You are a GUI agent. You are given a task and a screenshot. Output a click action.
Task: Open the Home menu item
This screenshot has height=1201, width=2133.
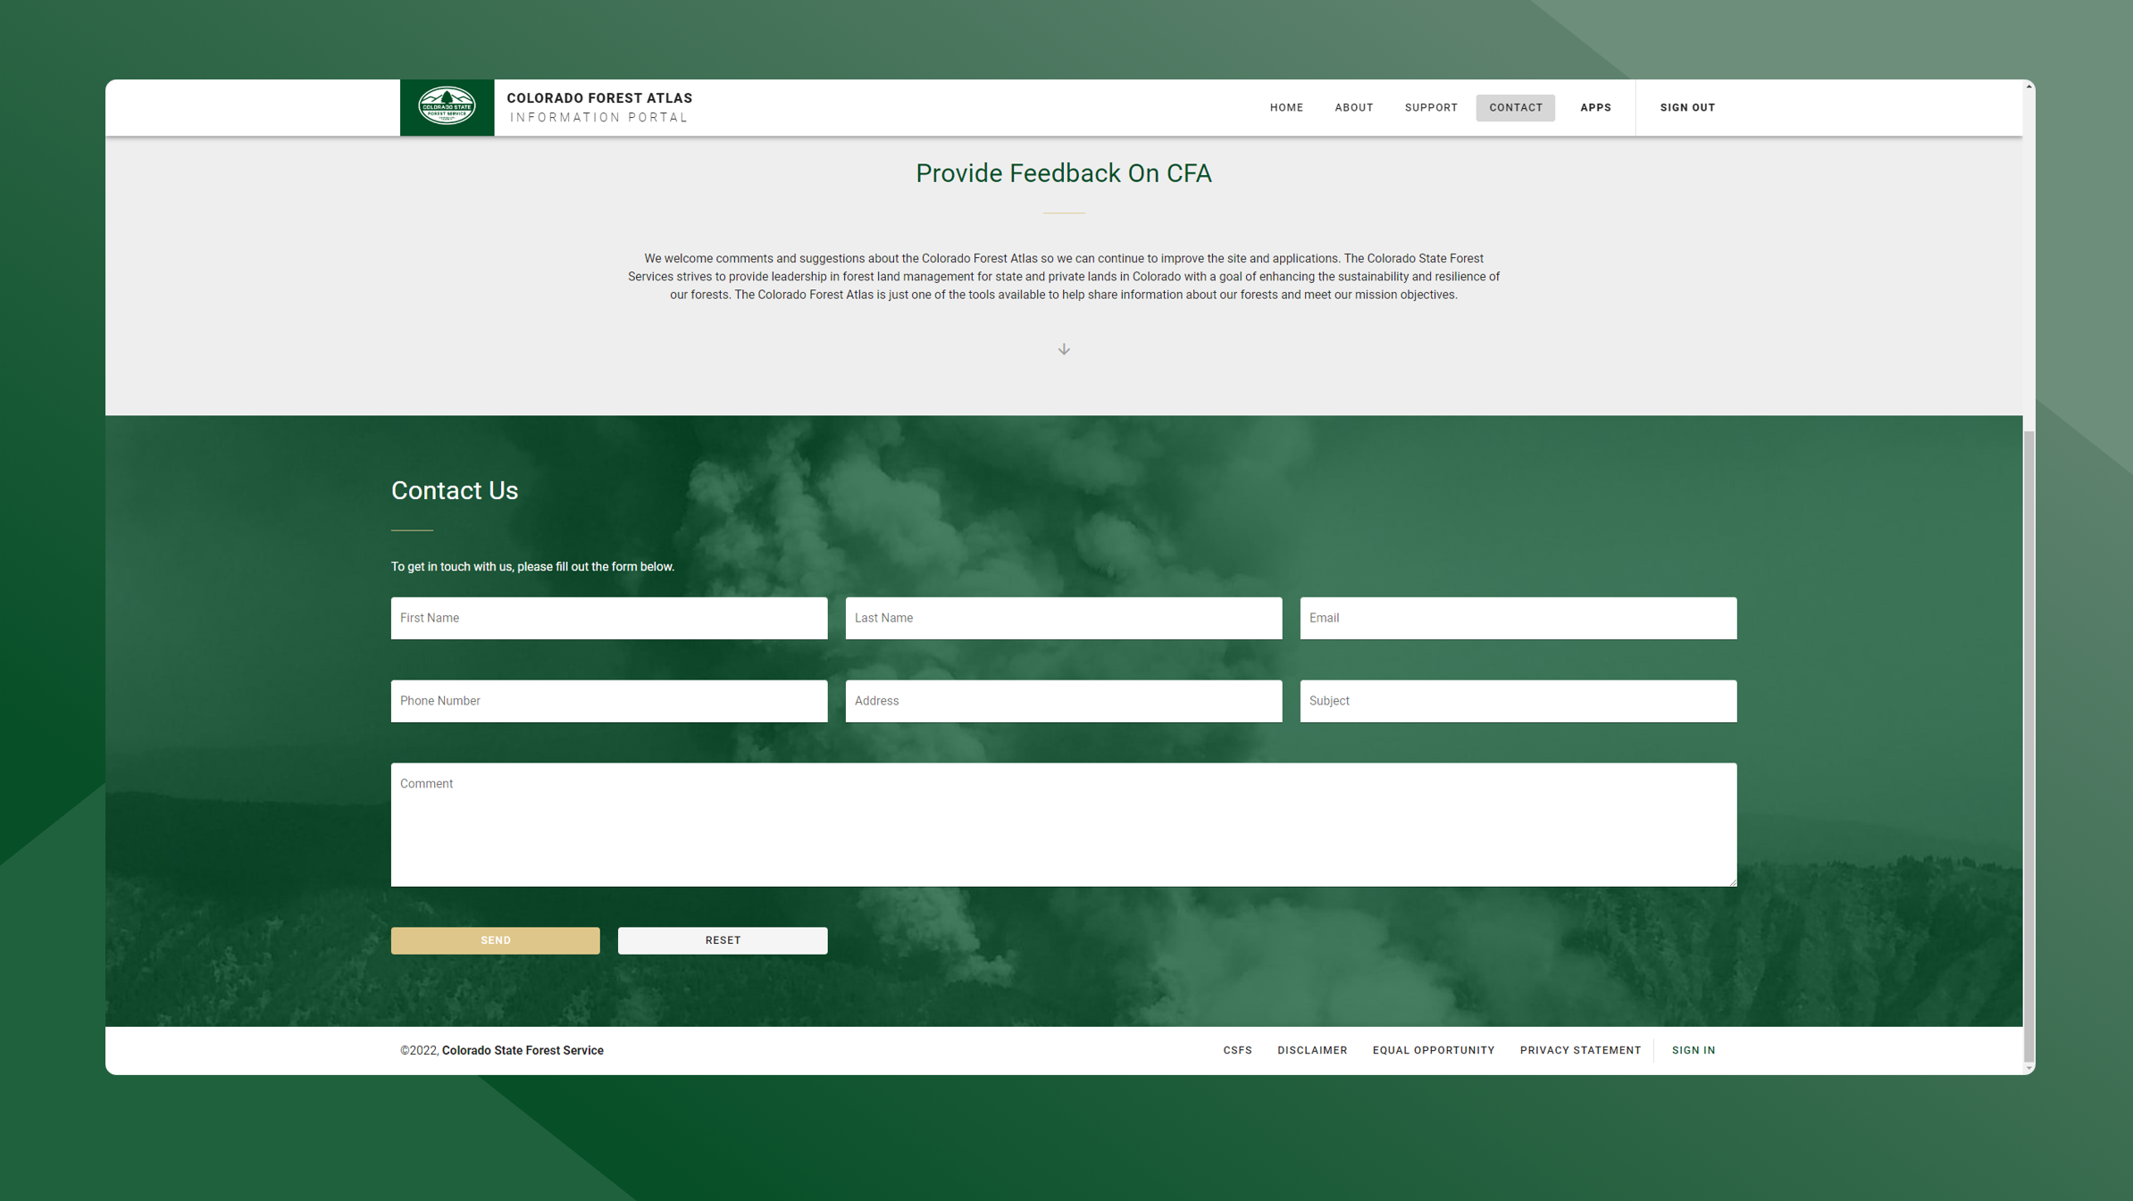click(1286, 108)
